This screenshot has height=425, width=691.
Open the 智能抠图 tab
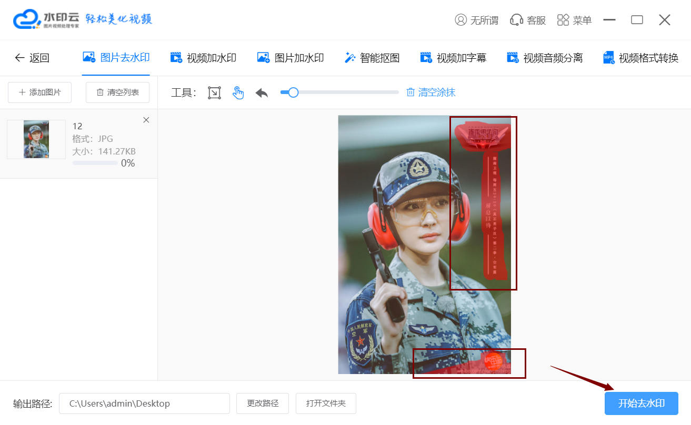tap(372, 58)
